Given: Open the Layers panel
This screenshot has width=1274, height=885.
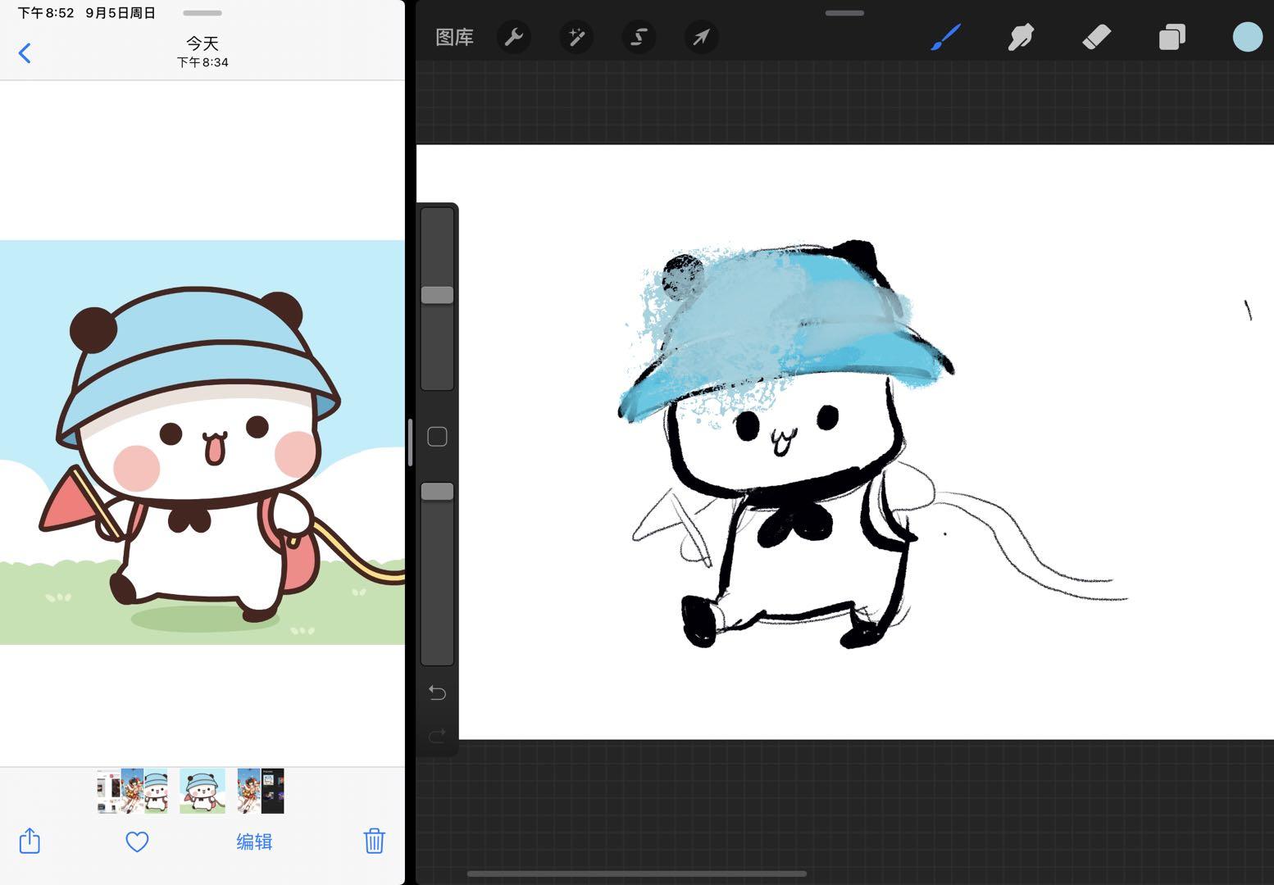Looking at the screenshot, I should (x=1172, y=38).
